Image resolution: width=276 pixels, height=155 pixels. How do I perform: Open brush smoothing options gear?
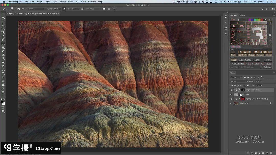tap(104, 9)
